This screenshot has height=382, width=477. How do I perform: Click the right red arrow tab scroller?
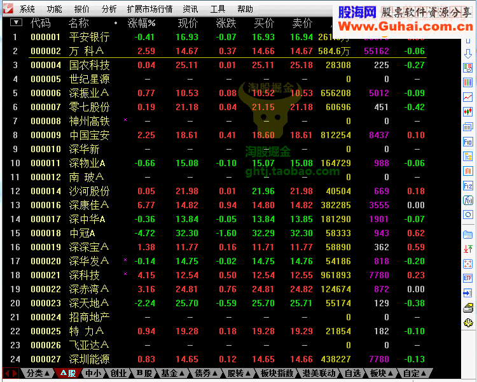[x=15, y=373]
